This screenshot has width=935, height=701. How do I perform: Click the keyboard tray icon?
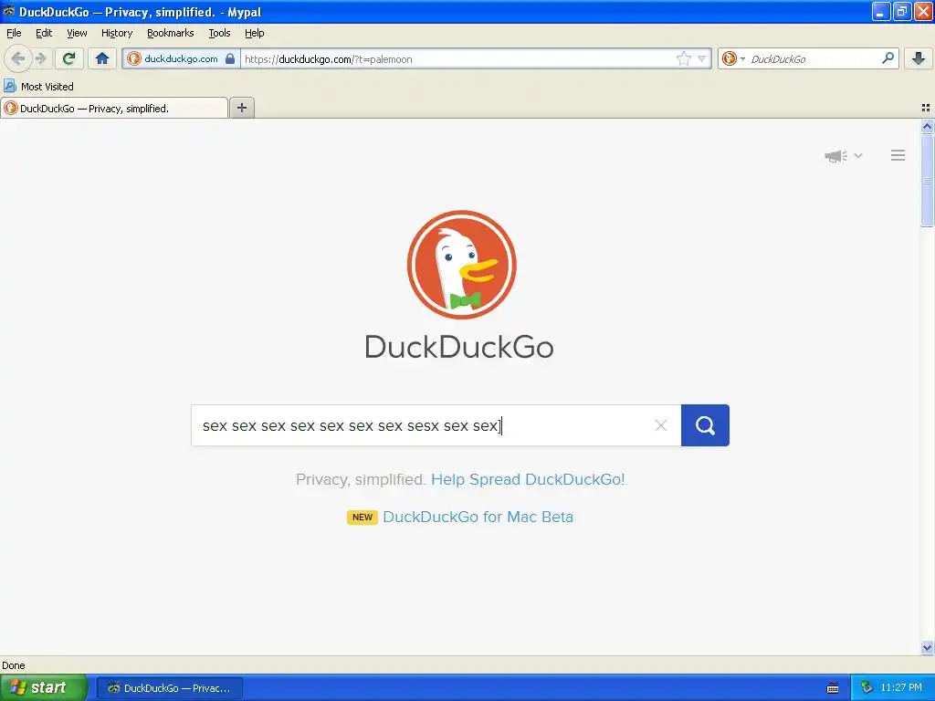click(x=833, y=688)
